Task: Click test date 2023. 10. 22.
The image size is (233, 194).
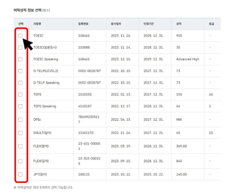Action: 121,174
